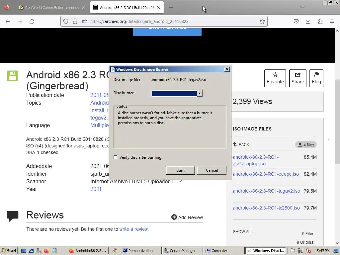Screen dimensions: 340x255
Task: Click SHOW ALL files link
Action: [243, 231]
